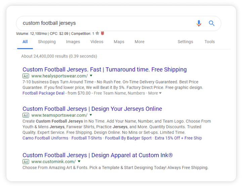This screenshot has height=188, width=242.
Task: Open the More search category menu
Action: click(x=139, y=42)
